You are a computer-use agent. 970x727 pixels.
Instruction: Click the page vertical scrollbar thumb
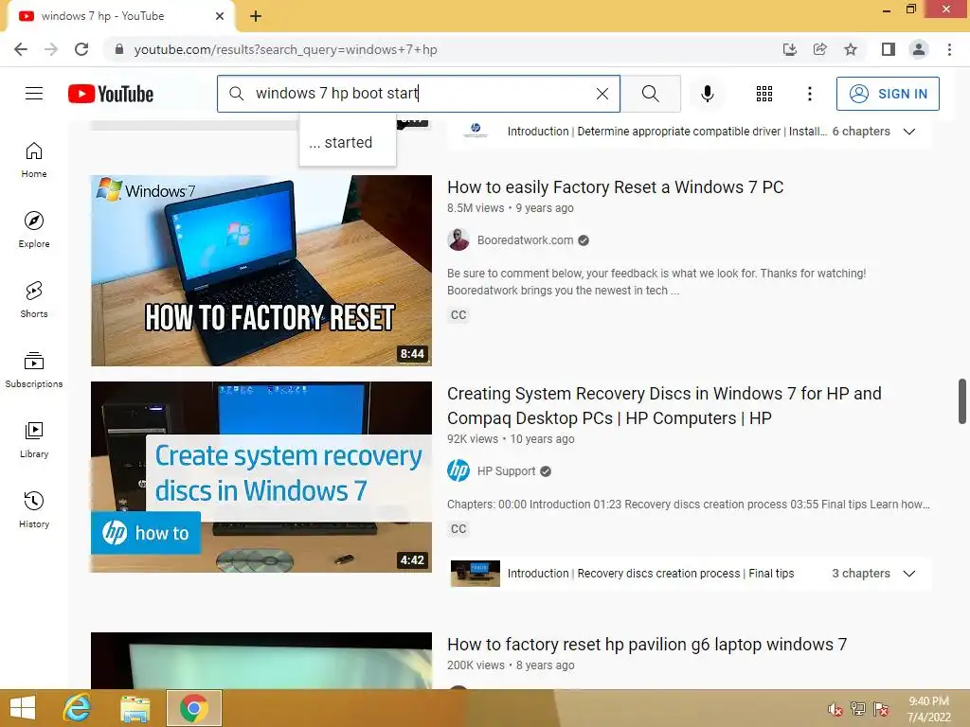coord(962,401)
